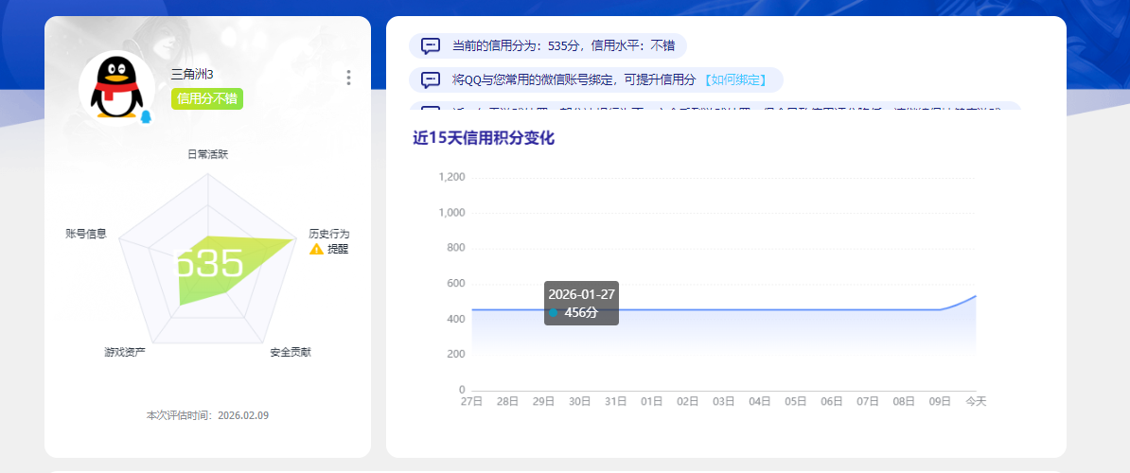Click chat bubble icon beside current credit score
The height and width of the screenshot is (473, 1130).
tap(431, 46)
